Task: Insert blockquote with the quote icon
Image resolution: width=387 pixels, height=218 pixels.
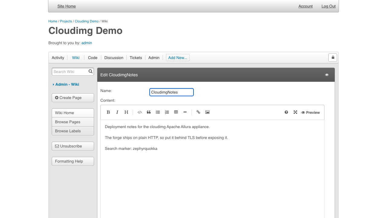Action: (x=149, y=112)
